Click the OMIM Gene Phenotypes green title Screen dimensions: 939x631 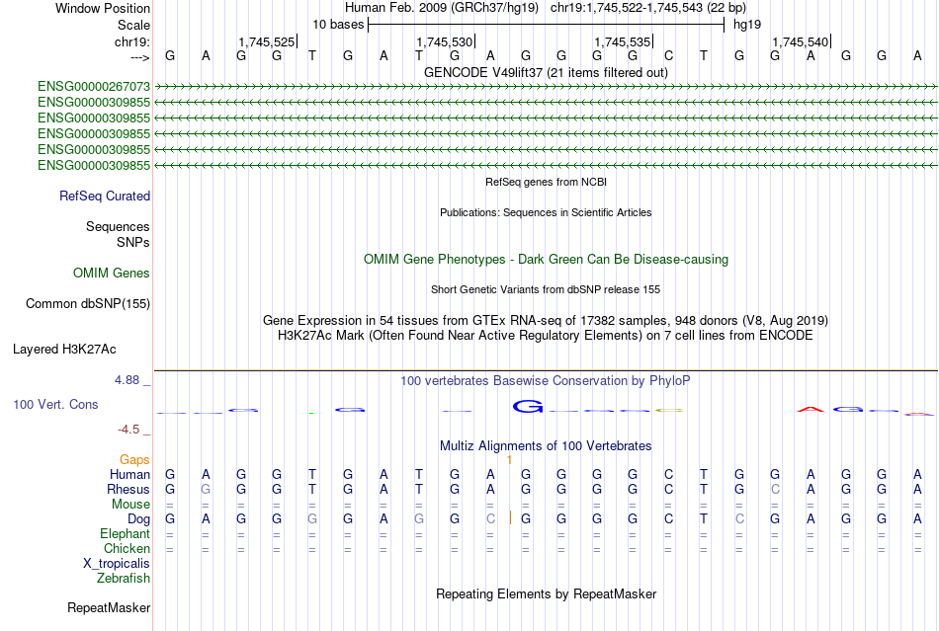coord(546,260)
